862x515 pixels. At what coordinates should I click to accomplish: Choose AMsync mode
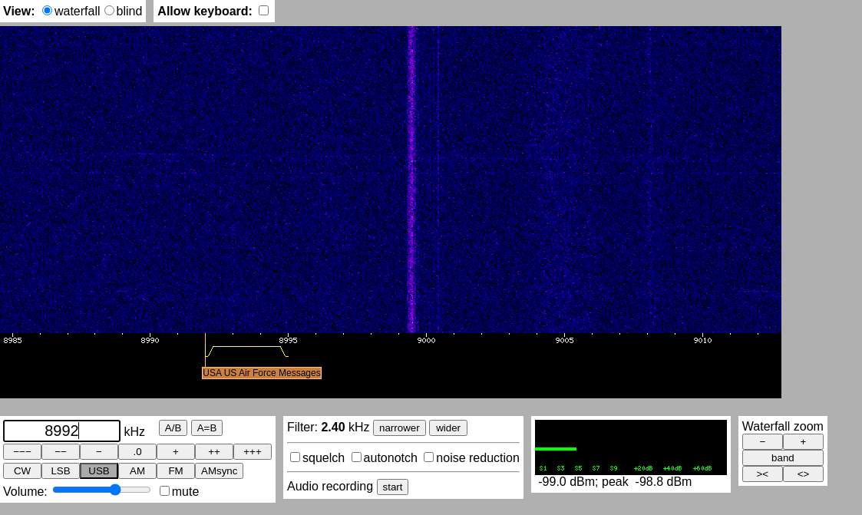219,471
